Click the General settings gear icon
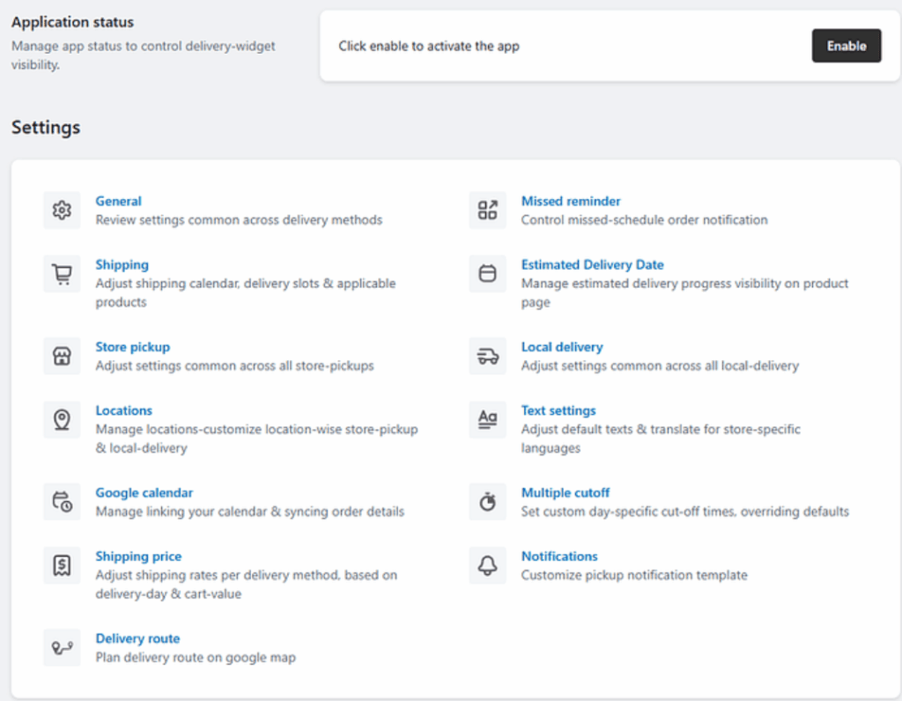 point(62,210)
